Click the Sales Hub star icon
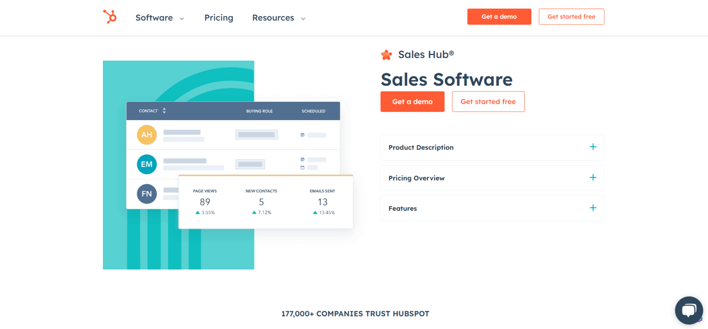 tap(386, 54)
